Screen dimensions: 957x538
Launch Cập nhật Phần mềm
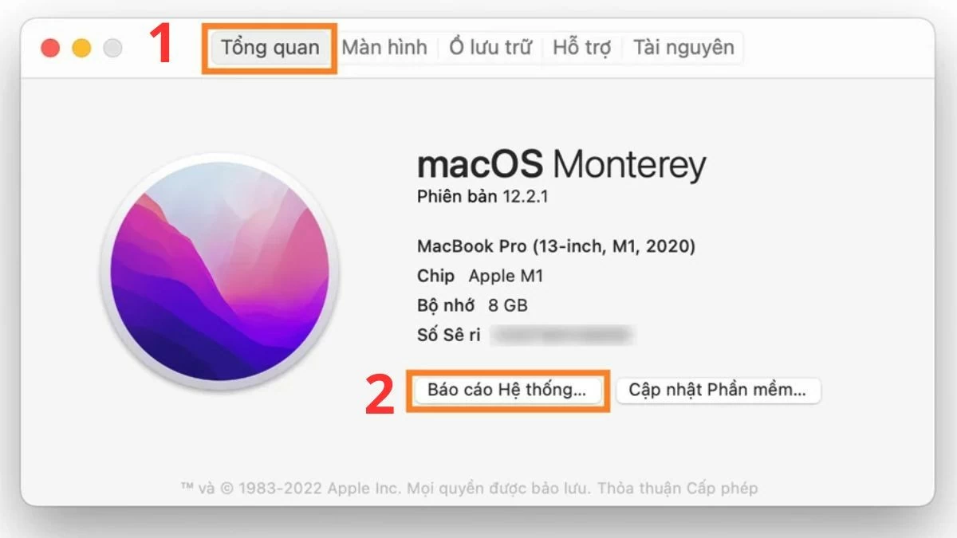[x=717, y=390]
